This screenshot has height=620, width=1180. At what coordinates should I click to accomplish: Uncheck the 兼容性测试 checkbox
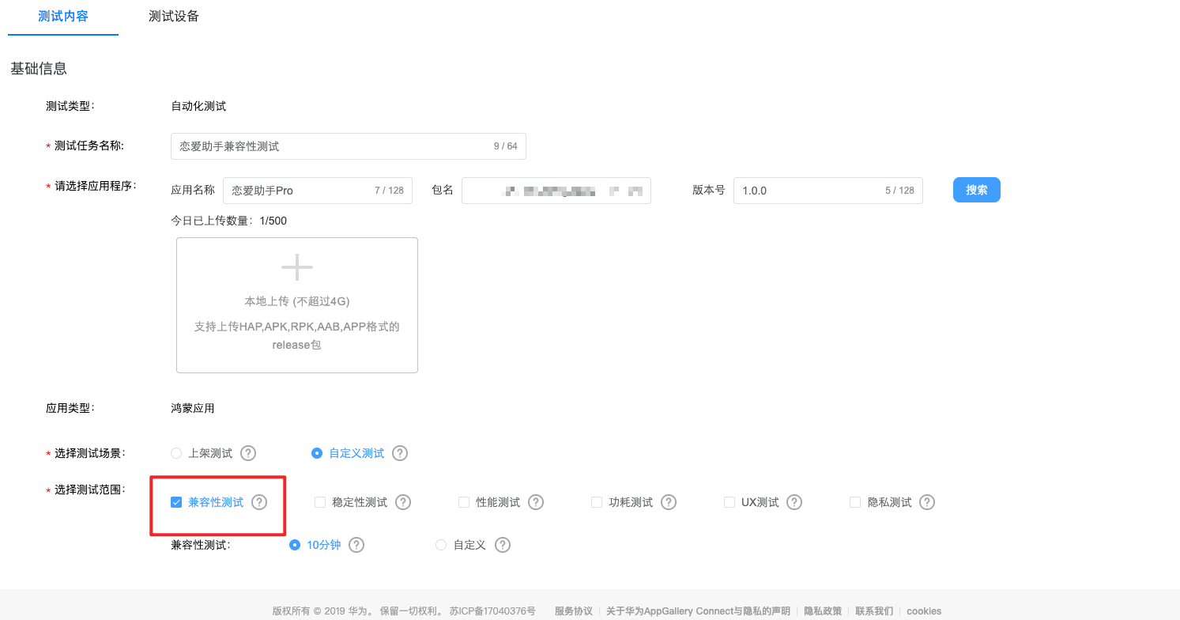point(175,501)
